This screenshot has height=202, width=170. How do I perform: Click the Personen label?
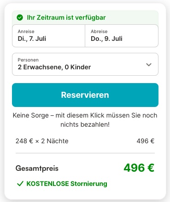point(28,60)
